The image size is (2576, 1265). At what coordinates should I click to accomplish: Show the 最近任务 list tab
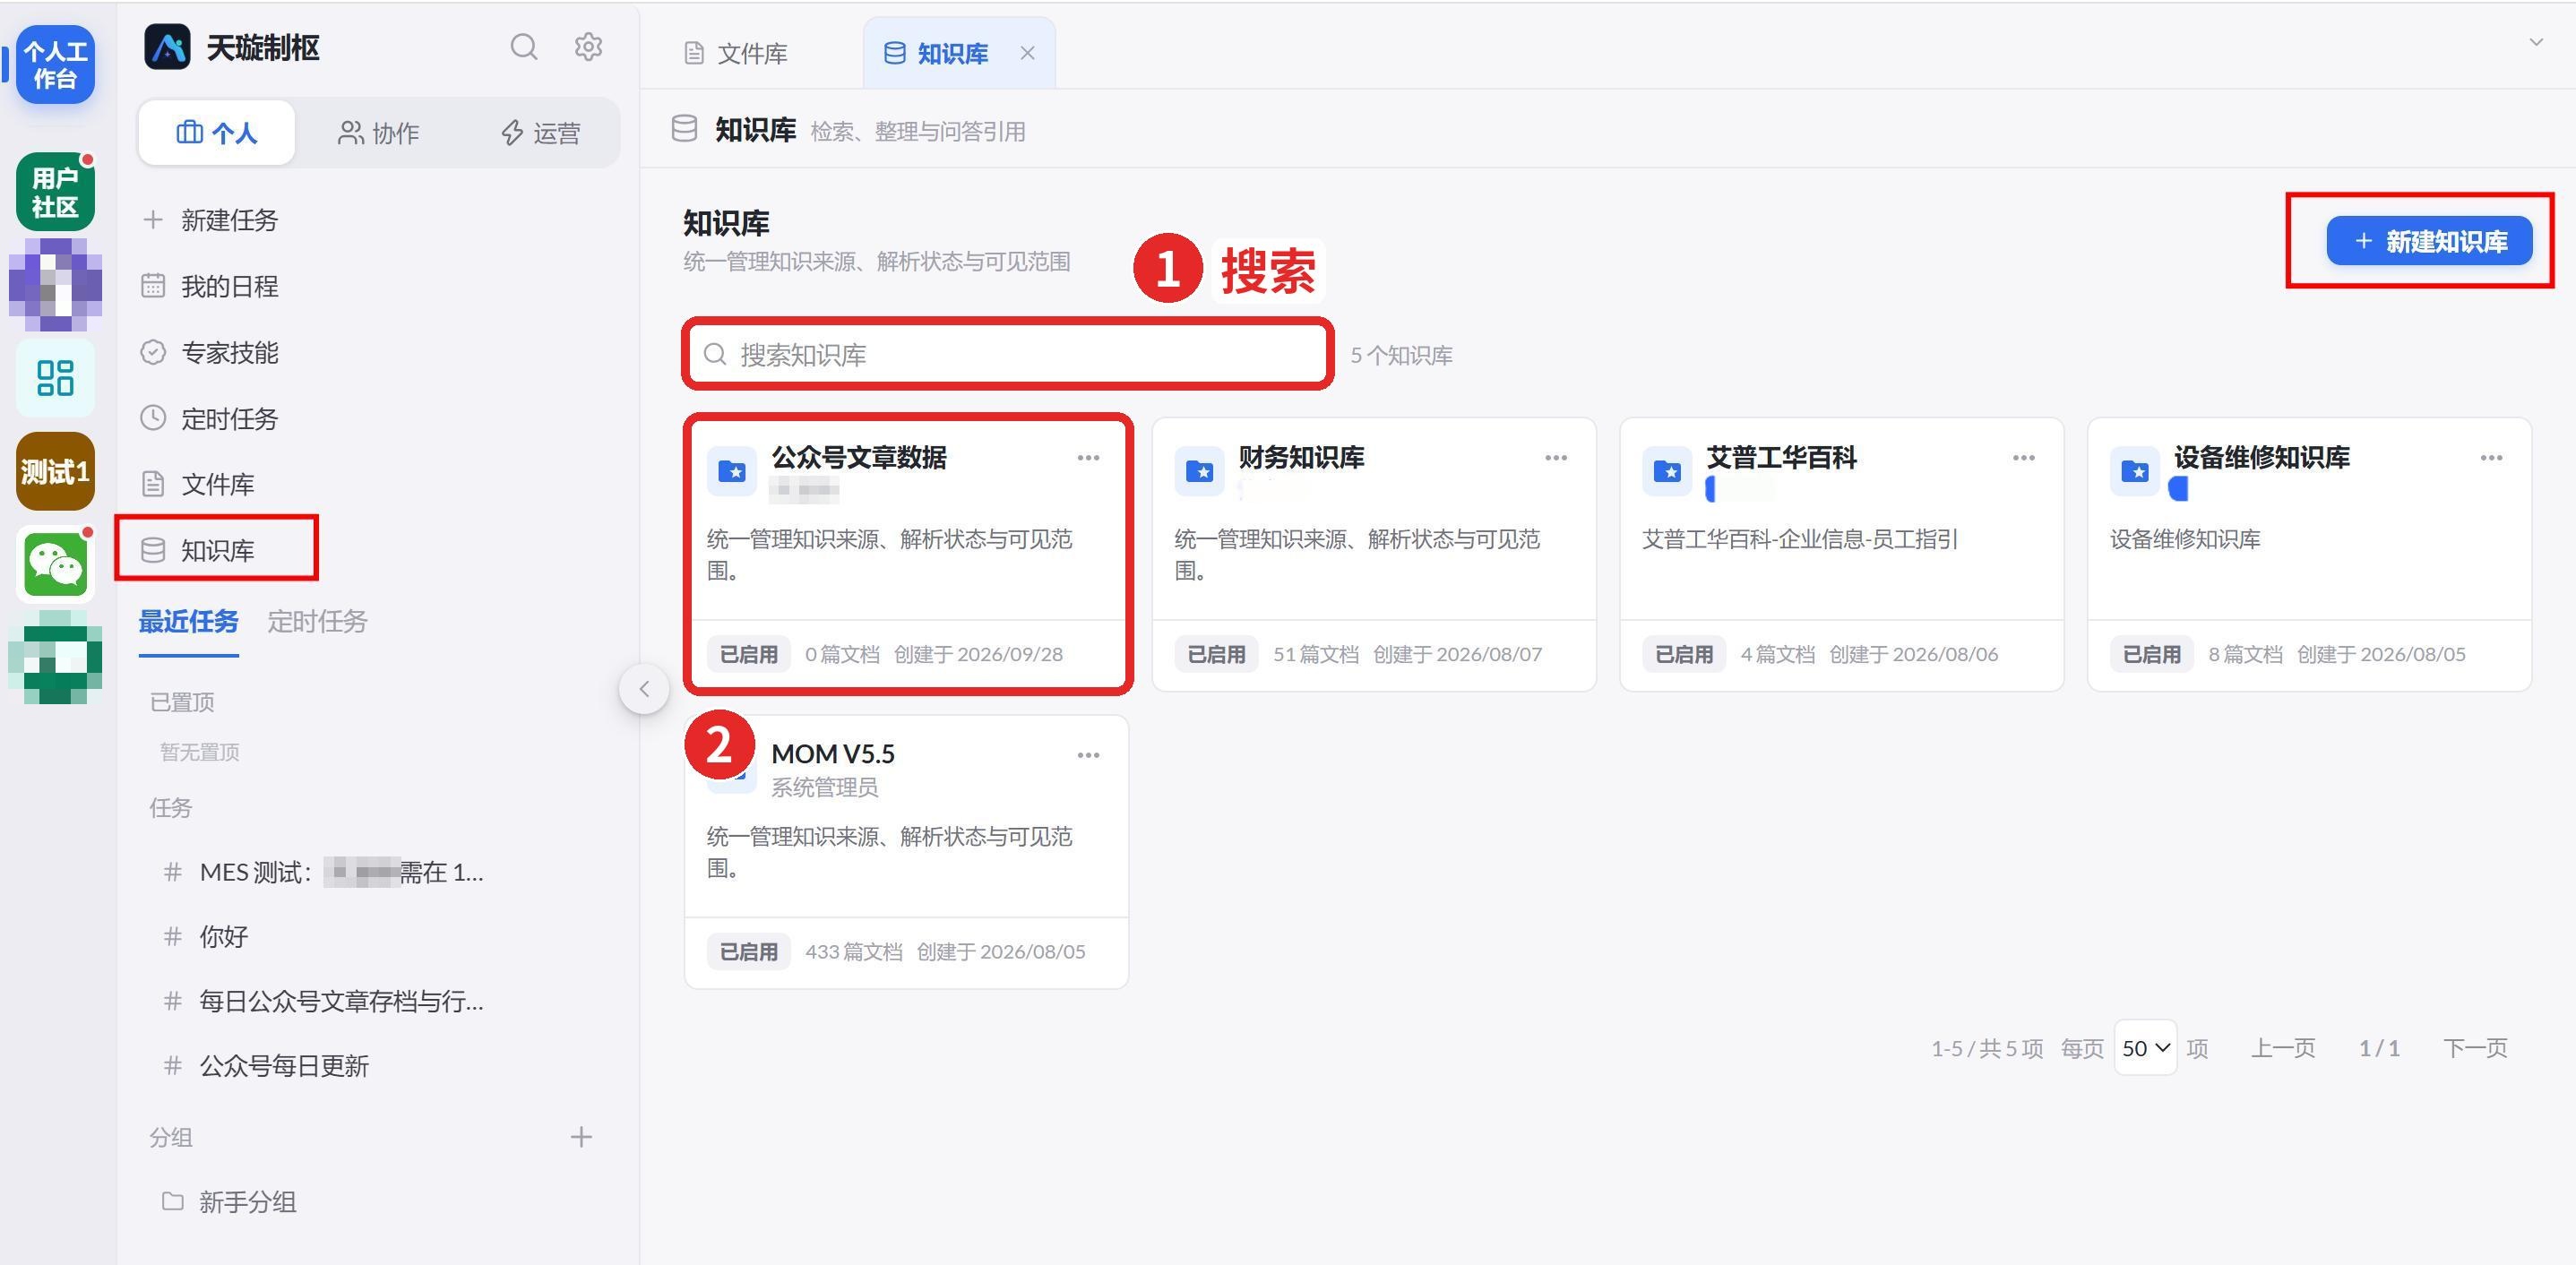(x=188, y=621)
